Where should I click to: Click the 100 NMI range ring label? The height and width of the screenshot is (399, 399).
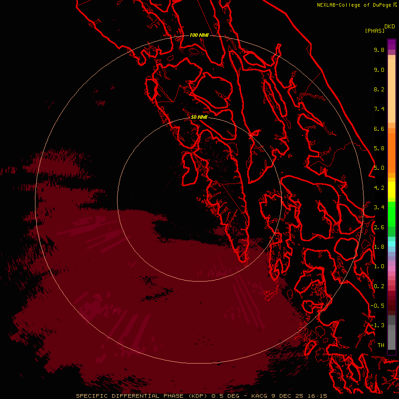pos(199,35)
